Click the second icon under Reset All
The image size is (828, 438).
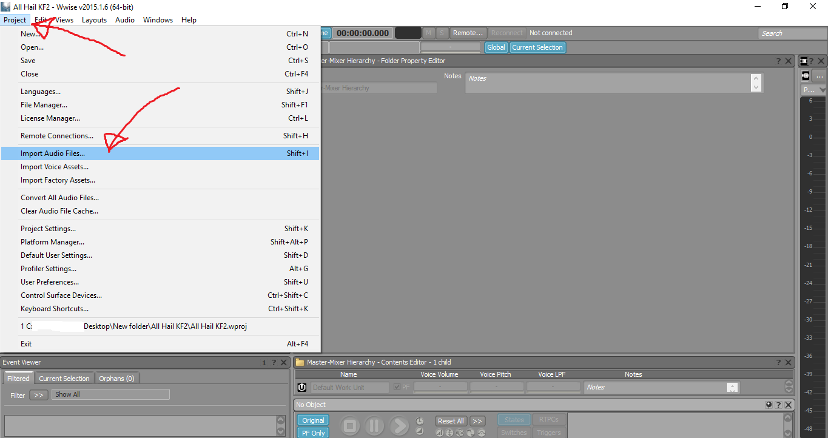[x=449, y=433]
